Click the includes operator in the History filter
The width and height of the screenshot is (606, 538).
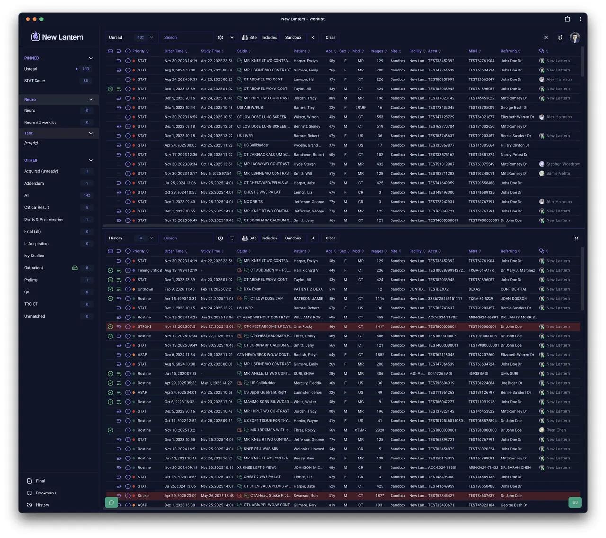point(269,238)
